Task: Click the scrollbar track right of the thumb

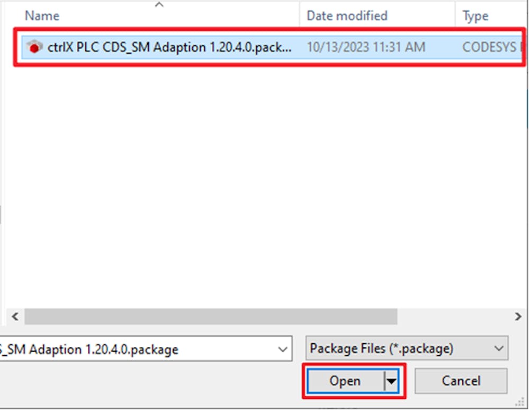Action: coord(454,316)
